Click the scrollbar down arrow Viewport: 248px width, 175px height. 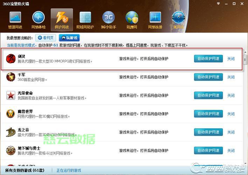point(245,163)
